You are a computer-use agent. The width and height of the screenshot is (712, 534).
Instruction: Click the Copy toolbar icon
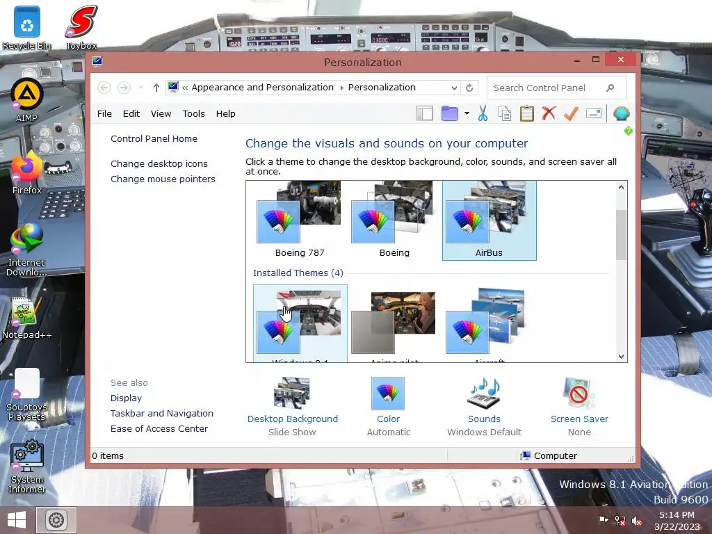(x=505, y=113)
